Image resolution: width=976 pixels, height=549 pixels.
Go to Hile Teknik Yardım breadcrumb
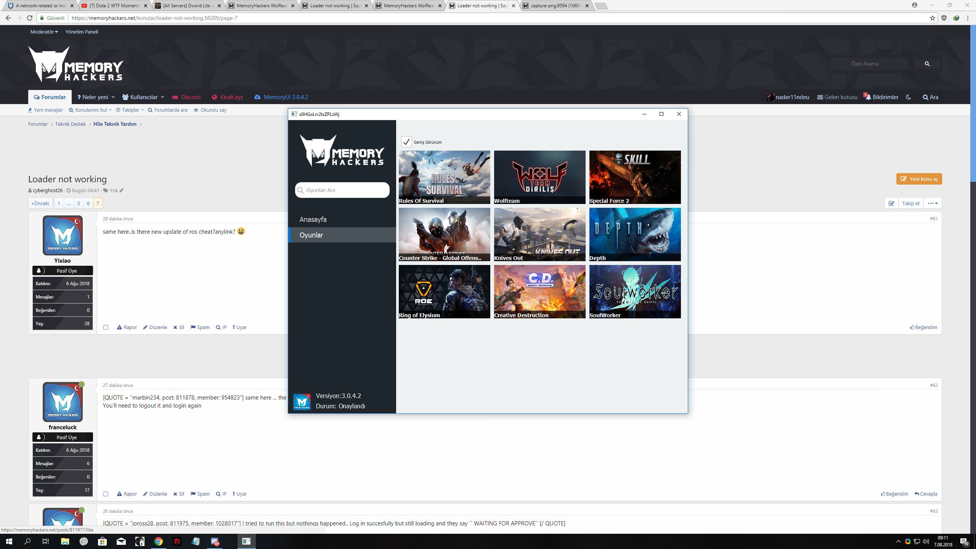click(x=115, y=124)
